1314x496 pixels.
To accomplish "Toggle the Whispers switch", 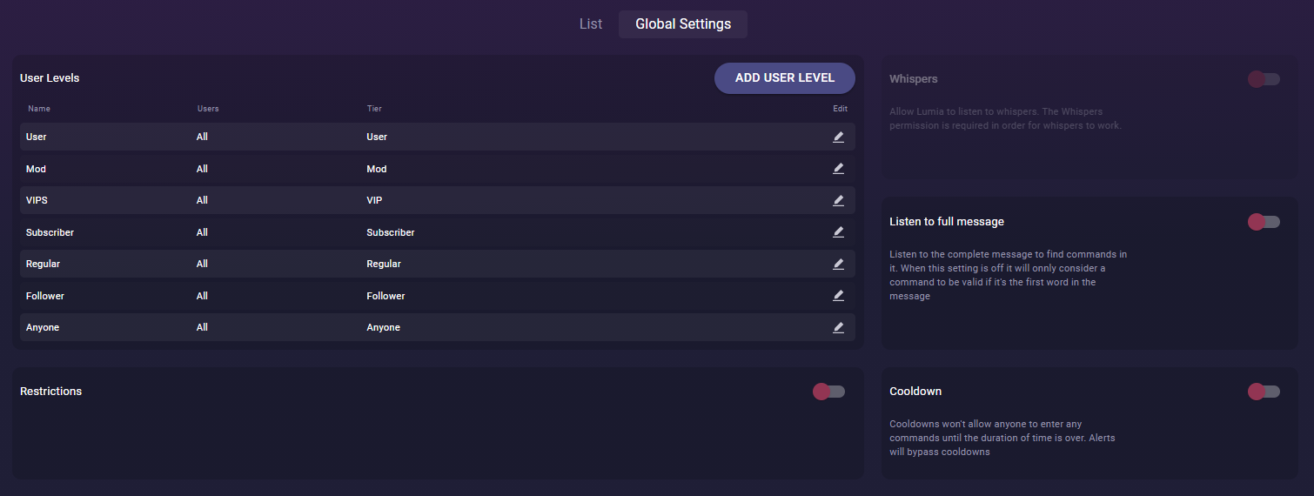I will point(1264,79).
